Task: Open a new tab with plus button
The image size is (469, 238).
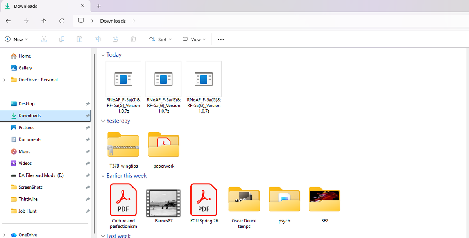Action: coord(99,6)
